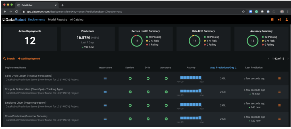Click the DataRobot logo
Image resolution: width=291 pixels, height=129 pixels.
pos(14,20)
